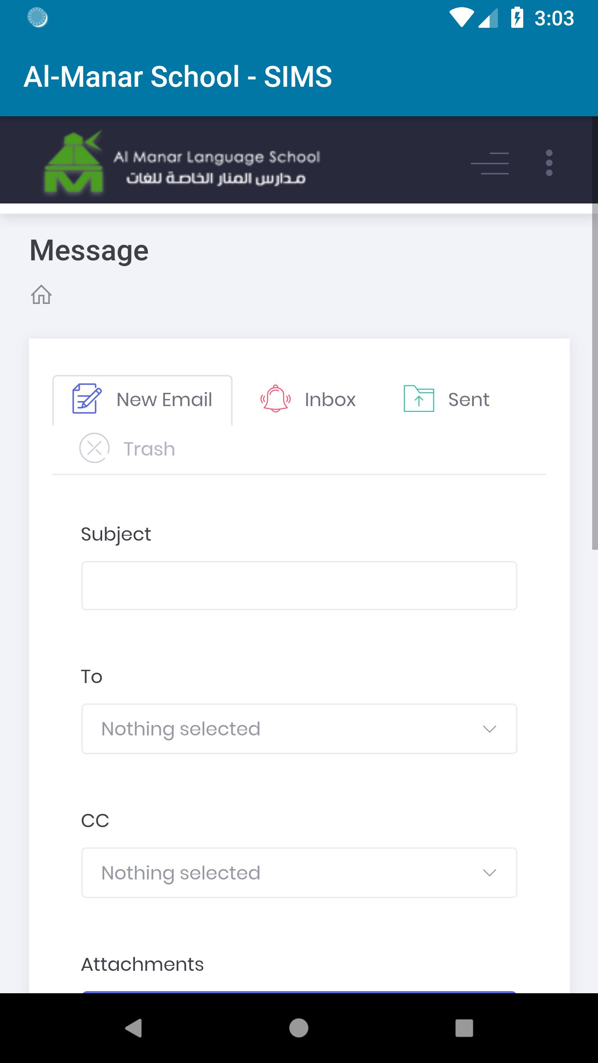This screenshot has height=1063, width=598.
Task: Click the page vertical scrollbar
Action: coord(595,382)
